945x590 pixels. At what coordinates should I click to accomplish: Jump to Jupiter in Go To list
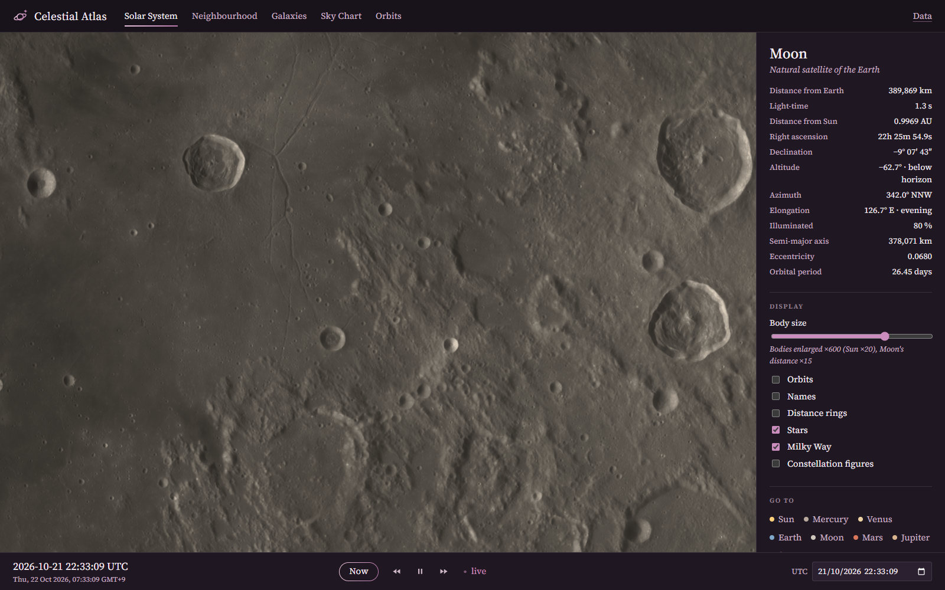(911, 537)
